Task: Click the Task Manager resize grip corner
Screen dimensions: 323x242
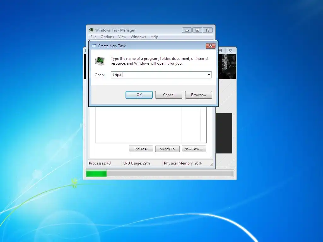Action: tap(212, 164)
